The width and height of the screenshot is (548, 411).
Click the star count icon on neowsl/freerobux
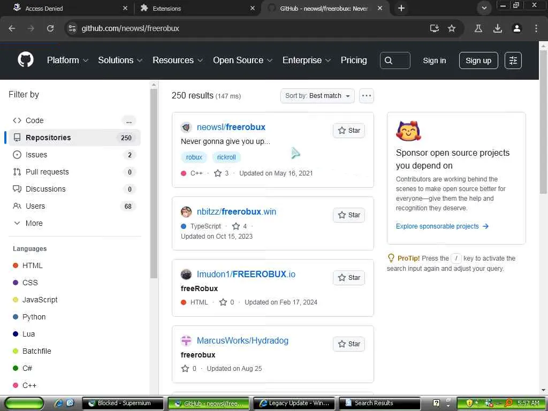(x=218, y=173)
